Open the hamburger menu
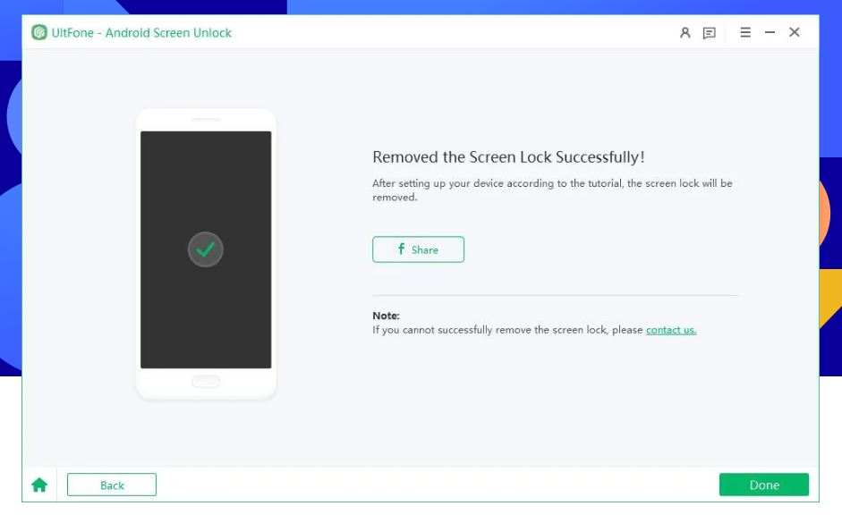Screen dimensions: 842x523 point(744,32)
